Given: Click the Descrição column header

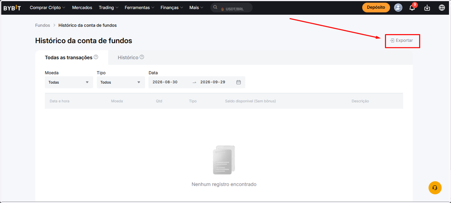Looking at the screenshot, I should [360, 101].
